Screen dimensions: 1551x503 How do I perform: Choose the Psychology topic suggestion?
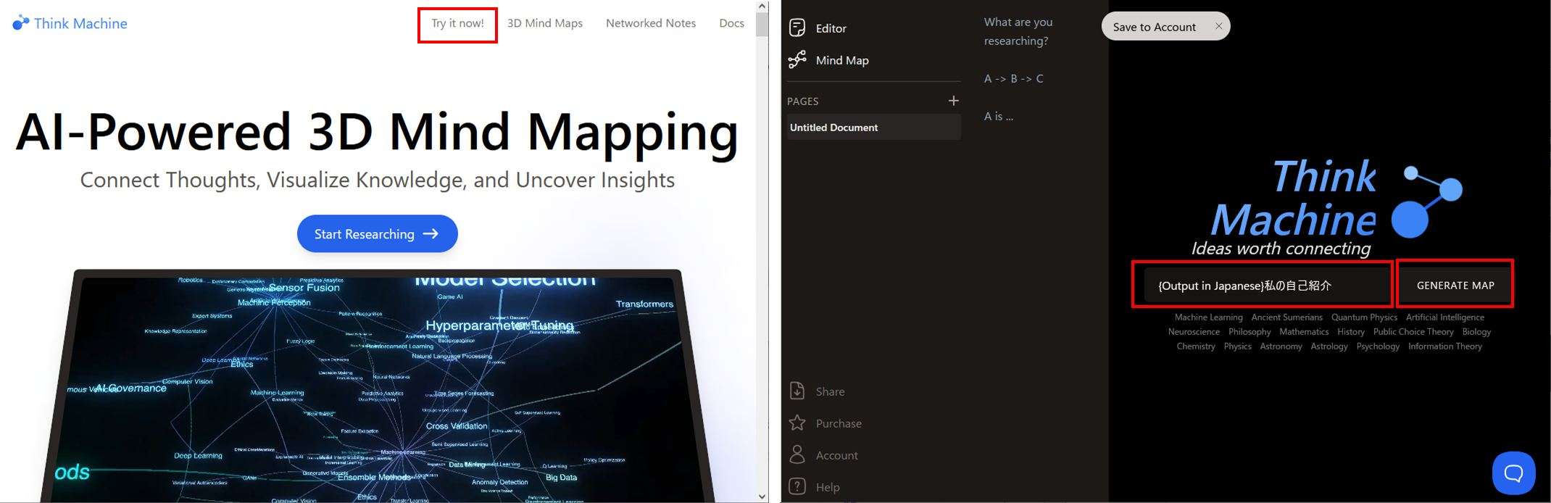[1378, 346]
